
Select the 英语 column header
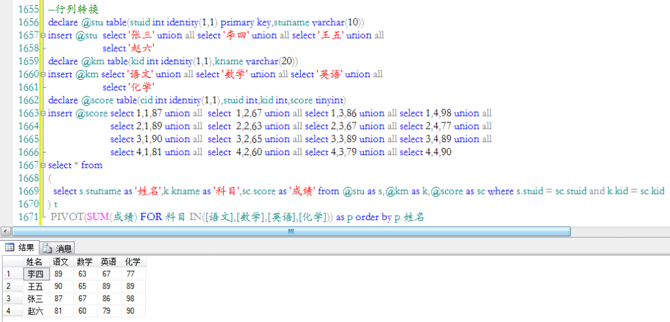[x=110, y=262]
